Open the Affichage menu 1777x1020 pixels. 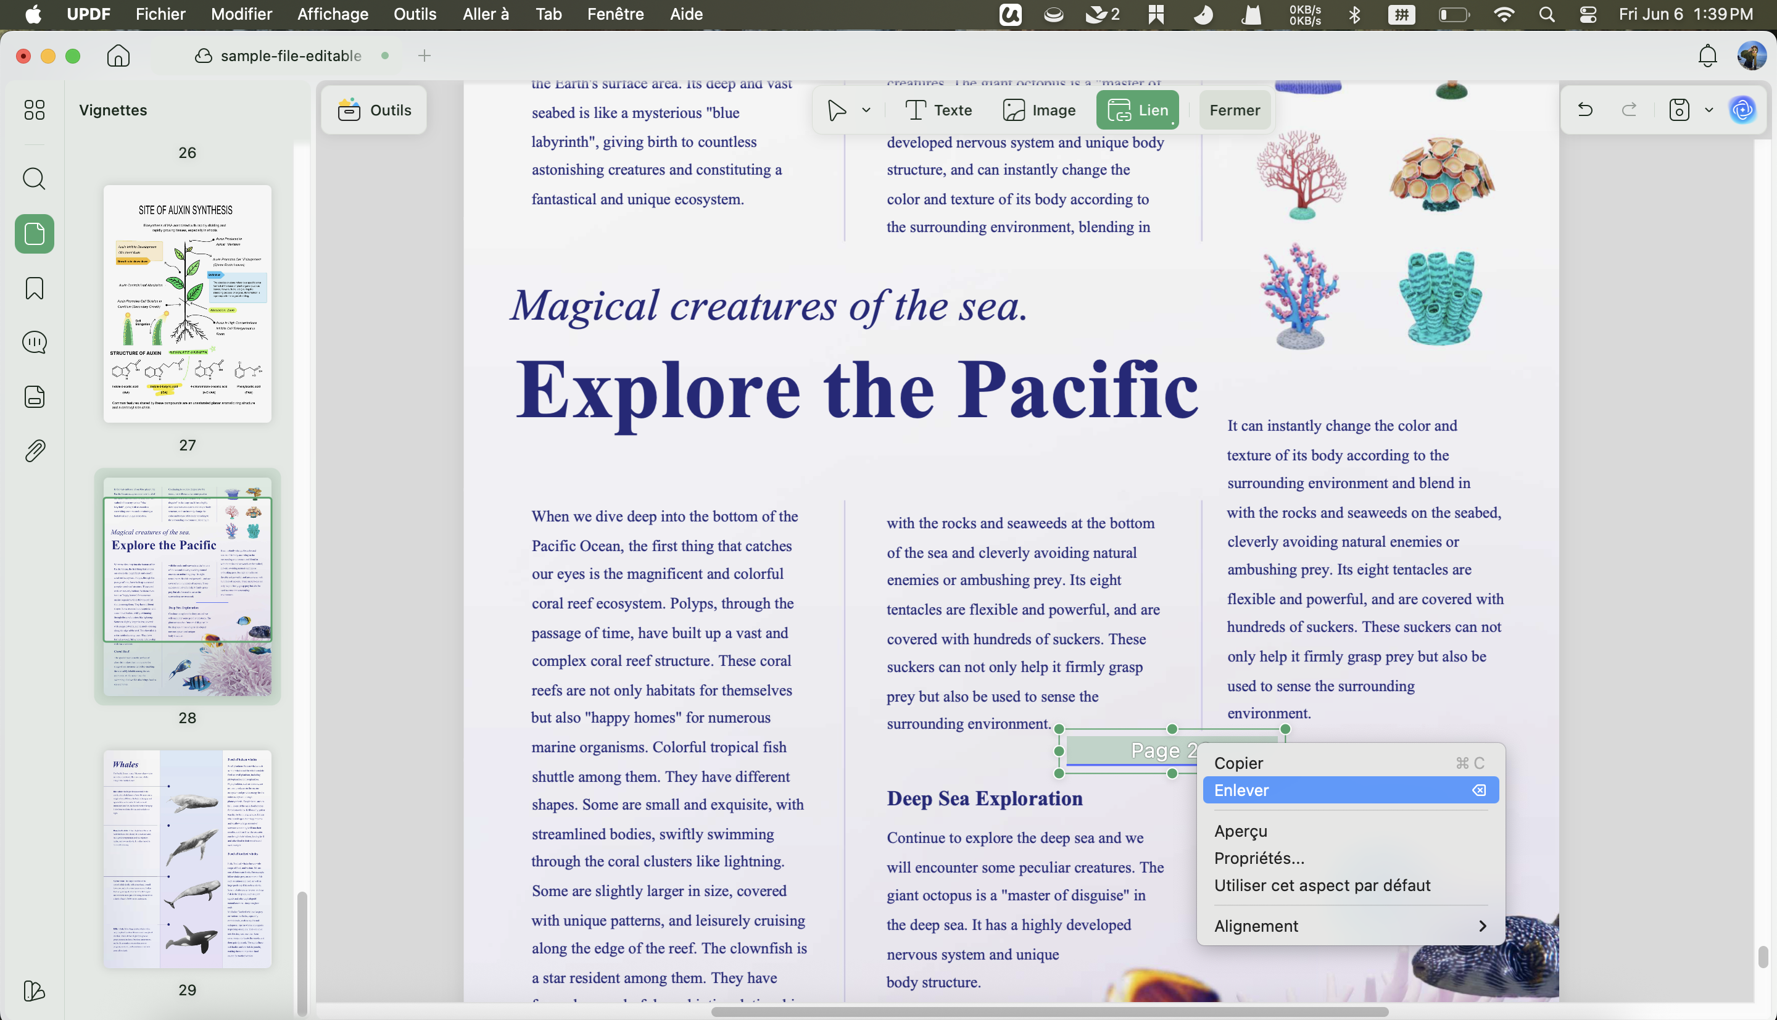[333, 14]
